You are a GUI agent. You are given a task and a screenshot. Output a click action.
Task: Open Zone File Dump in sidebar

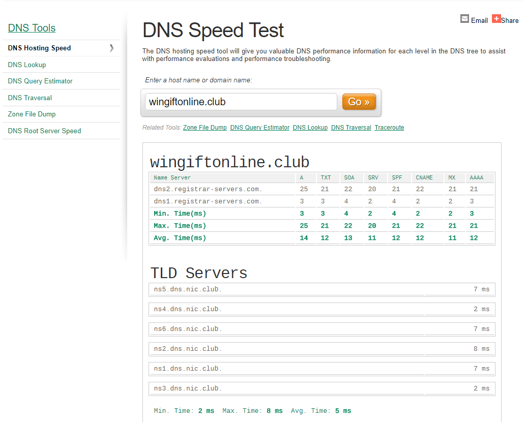coord(32,114)
